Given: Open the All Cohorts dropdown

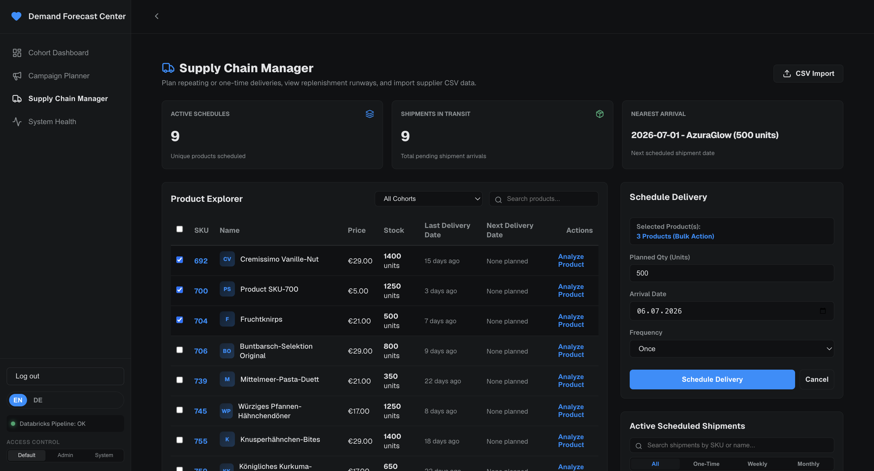Looking at the screenshot, I should coord(428,198).
